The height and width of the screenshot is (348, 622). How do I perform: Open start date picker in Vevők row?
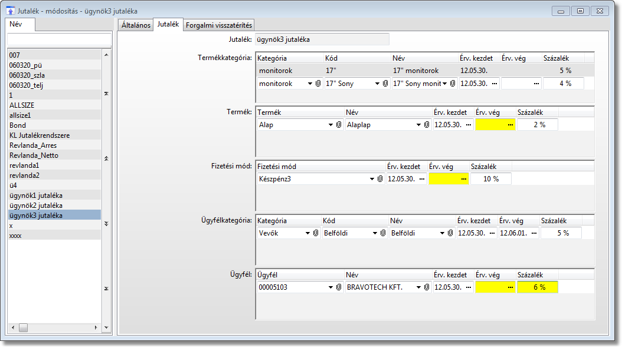pyautogui.click(x=492, y=233)
